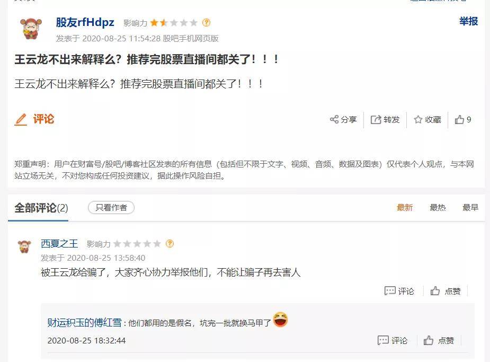The width and height of the screenshot is (490, 362).
Task: Sort comments by 最早
Action: [x=470, y=208]
